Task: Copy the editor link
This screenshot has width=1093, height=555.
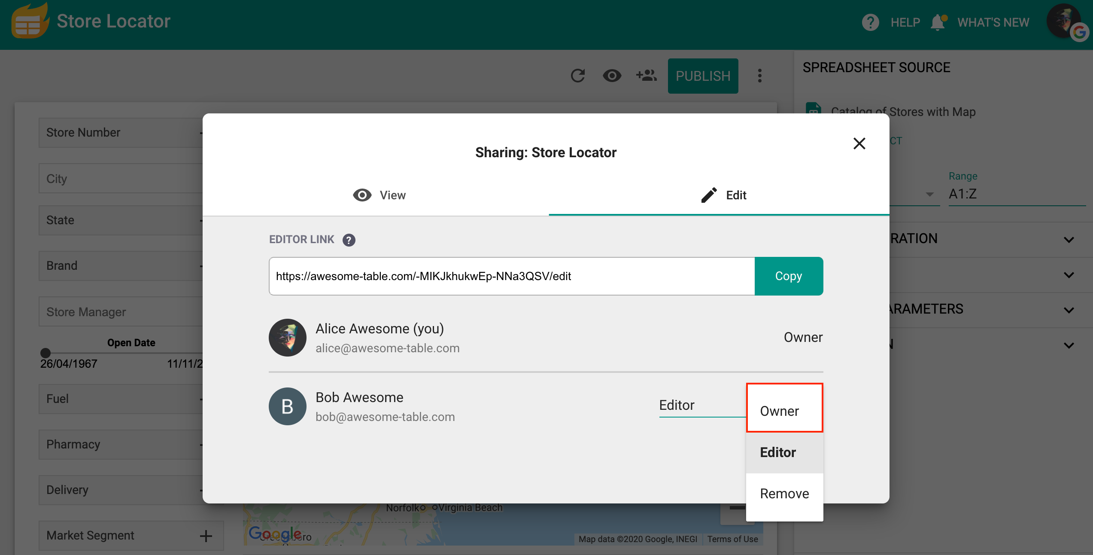Action: click(x=789, y=276)
